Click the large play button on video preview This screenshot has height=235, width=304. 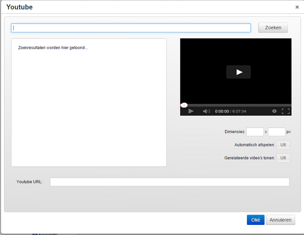point(238,72)
